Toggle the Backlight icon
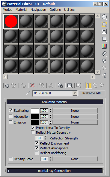The width and height of the screenshot is (110, 177). coord(104,24)
